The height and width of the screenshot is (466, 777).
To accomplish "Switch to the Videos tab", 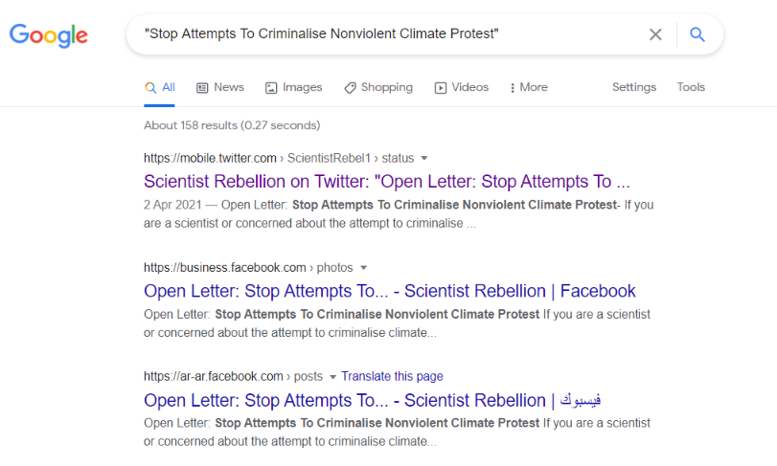I will [462, 88].
